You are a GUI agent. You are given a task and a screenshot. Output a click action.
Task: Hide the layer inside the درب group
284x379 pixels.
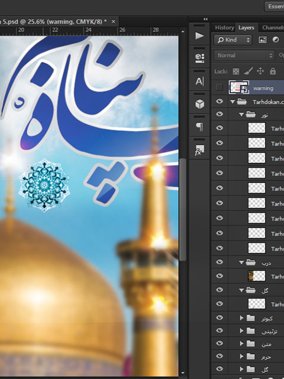click(220, 275)
